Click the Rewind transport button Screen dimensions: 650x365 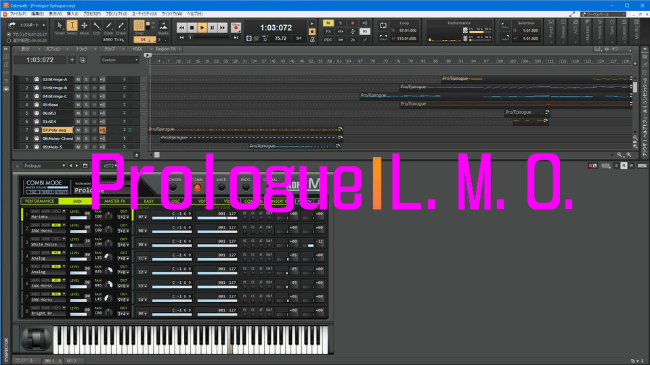point(181,28)
